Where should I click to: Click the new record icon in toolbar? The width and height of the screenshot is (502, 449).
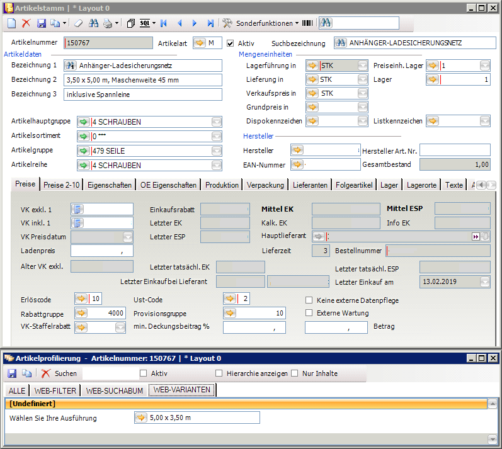[x=11, y=23]
